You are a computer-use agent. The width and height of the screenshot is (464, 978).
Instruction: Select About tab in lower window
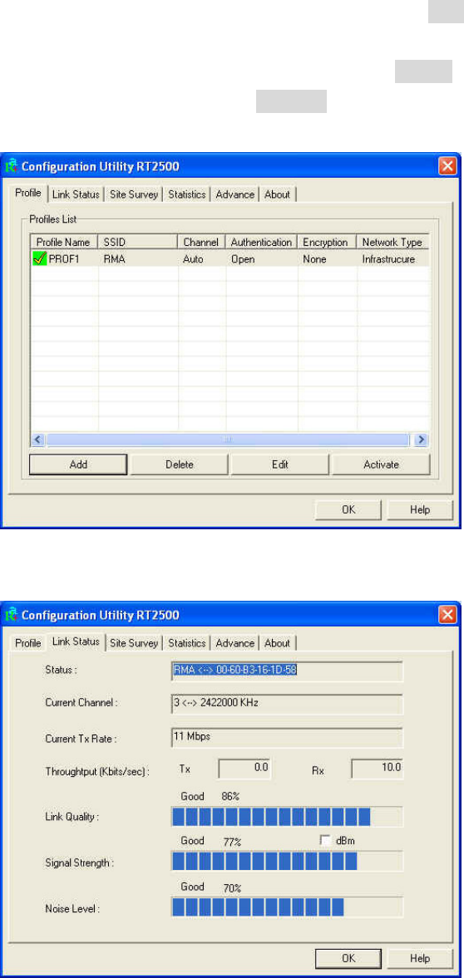click(x=277, y=643)
